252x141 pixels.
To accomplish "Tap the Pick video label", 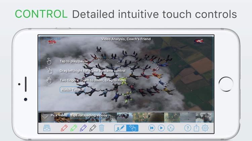I will [x=59, y=115].
